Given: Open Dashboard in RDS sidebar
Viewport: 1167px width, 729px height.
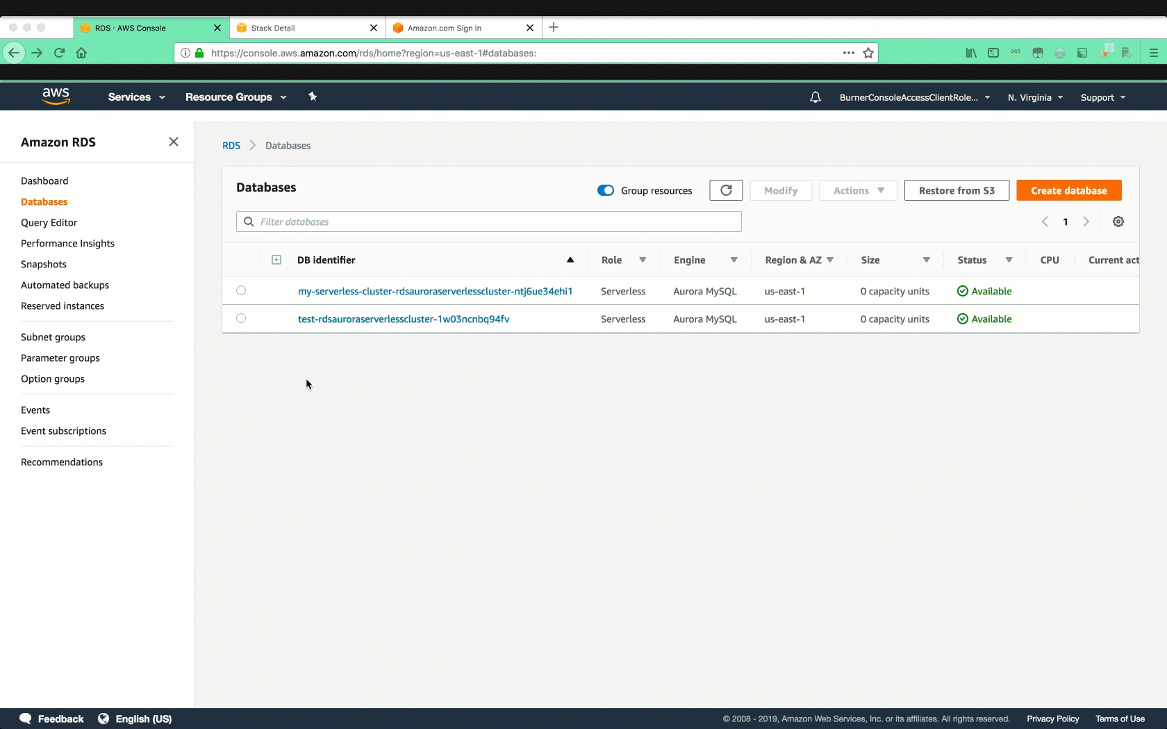Looking at the screenshot, I should (44, 181).
